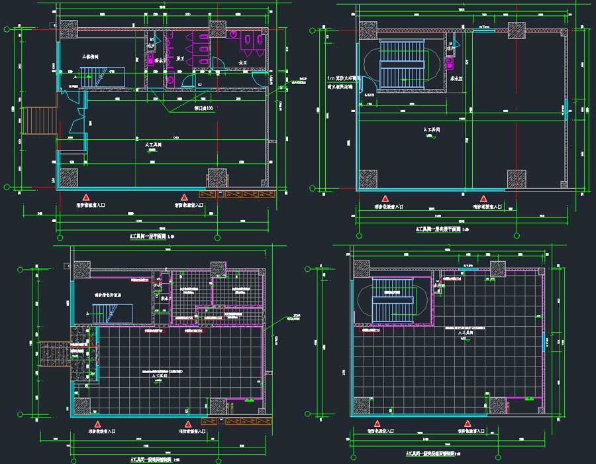Screen dimensions: 596x464
Task: Select the orange hatched strip under top-left plan
Action: coord(235,194)
